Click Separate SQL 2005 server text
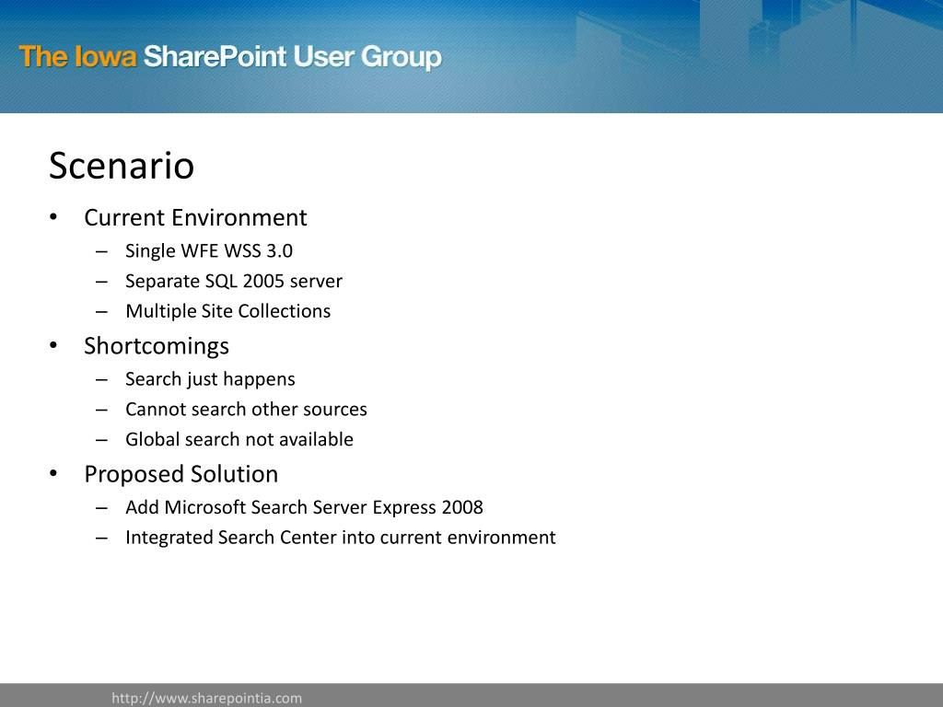This screenshot has height=707, width=943. tap(234, 281)
